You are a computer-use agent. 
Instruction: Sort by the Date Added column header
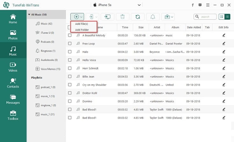(x=194, y=27)
